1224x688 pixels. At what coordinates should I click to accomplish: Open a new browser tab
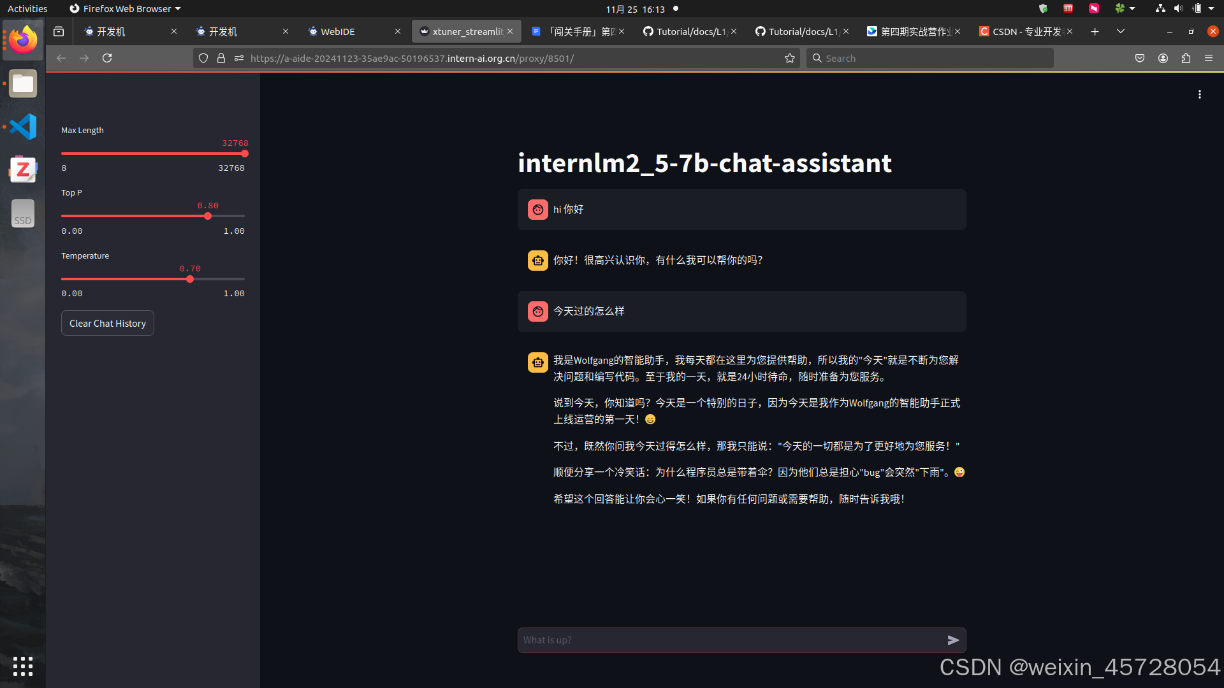click(x=1095, y=31)
